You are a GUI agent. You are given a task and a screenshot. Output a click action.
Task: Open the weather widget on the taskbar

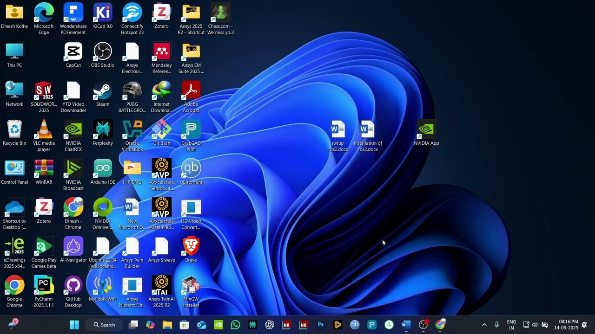(13, 325)
